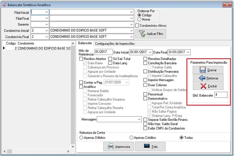This screenshot has width=234, height=156.
Task: Open the Mensagem dropdown list
Action: [x=139, y=119]
